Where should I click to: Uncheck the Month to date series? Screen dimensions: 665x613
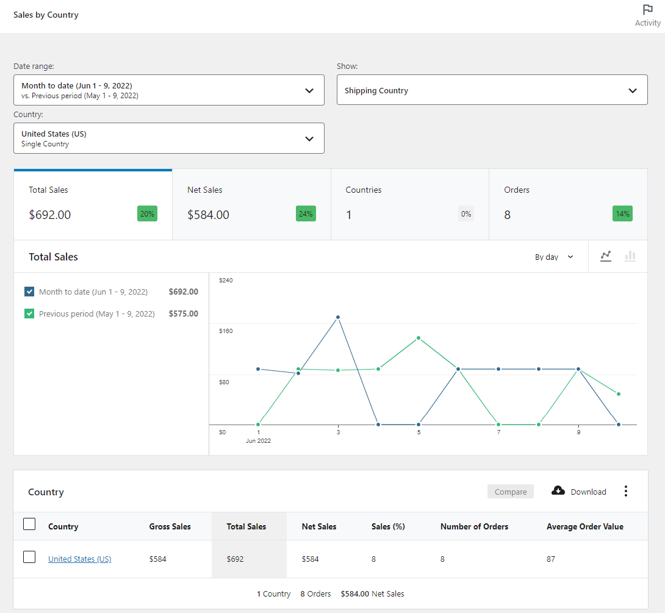coord(29,292)
